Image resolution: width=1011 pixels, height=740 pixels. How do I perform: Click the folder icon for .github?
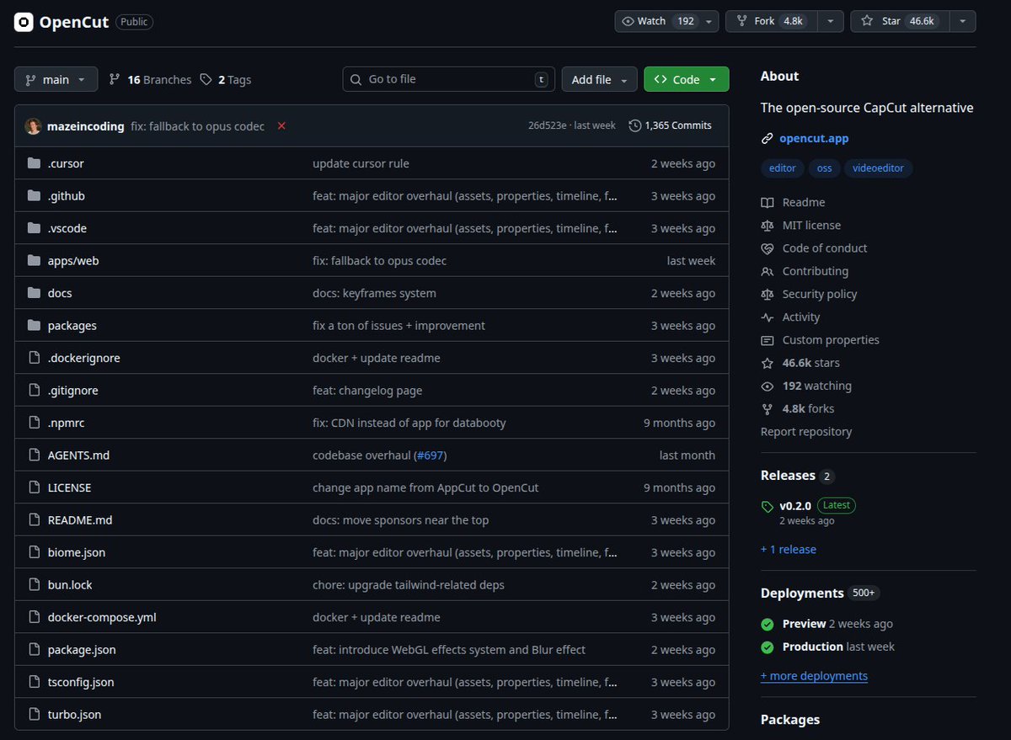(34, 196)
